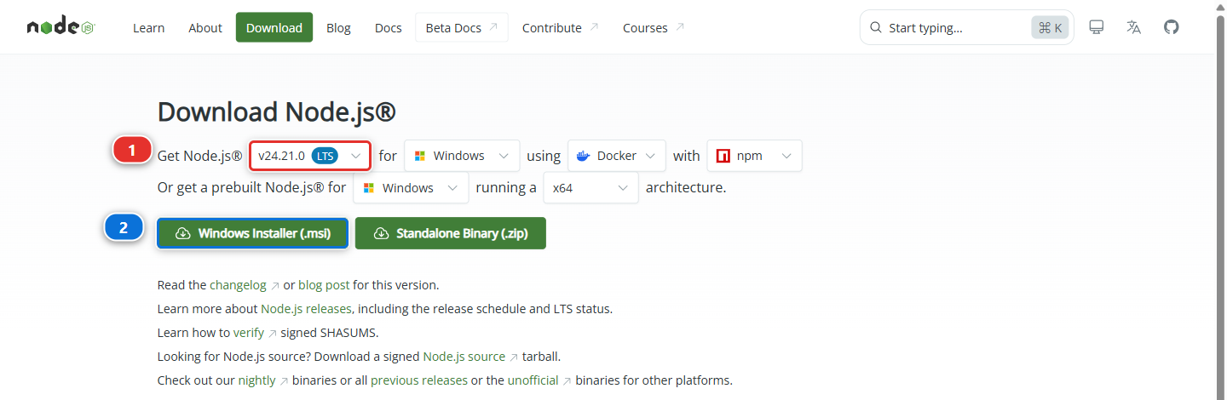The width and height of the screenshot is (1227, 400).
Task: Open the blog post link
Action: (324, 285)
